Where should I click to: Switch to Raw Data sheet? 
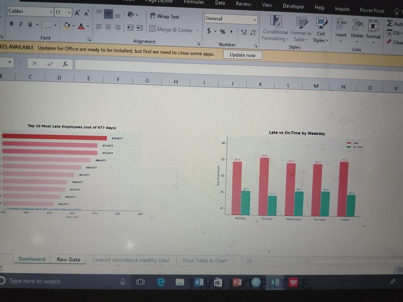click(69, 259)
